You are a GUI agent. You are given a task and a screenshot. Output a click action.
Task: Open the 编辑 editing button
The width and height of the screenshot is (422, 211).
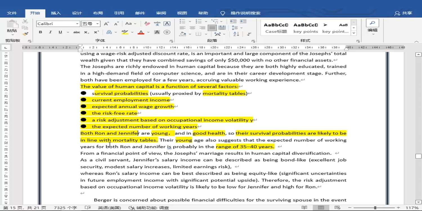coord(372,27)
